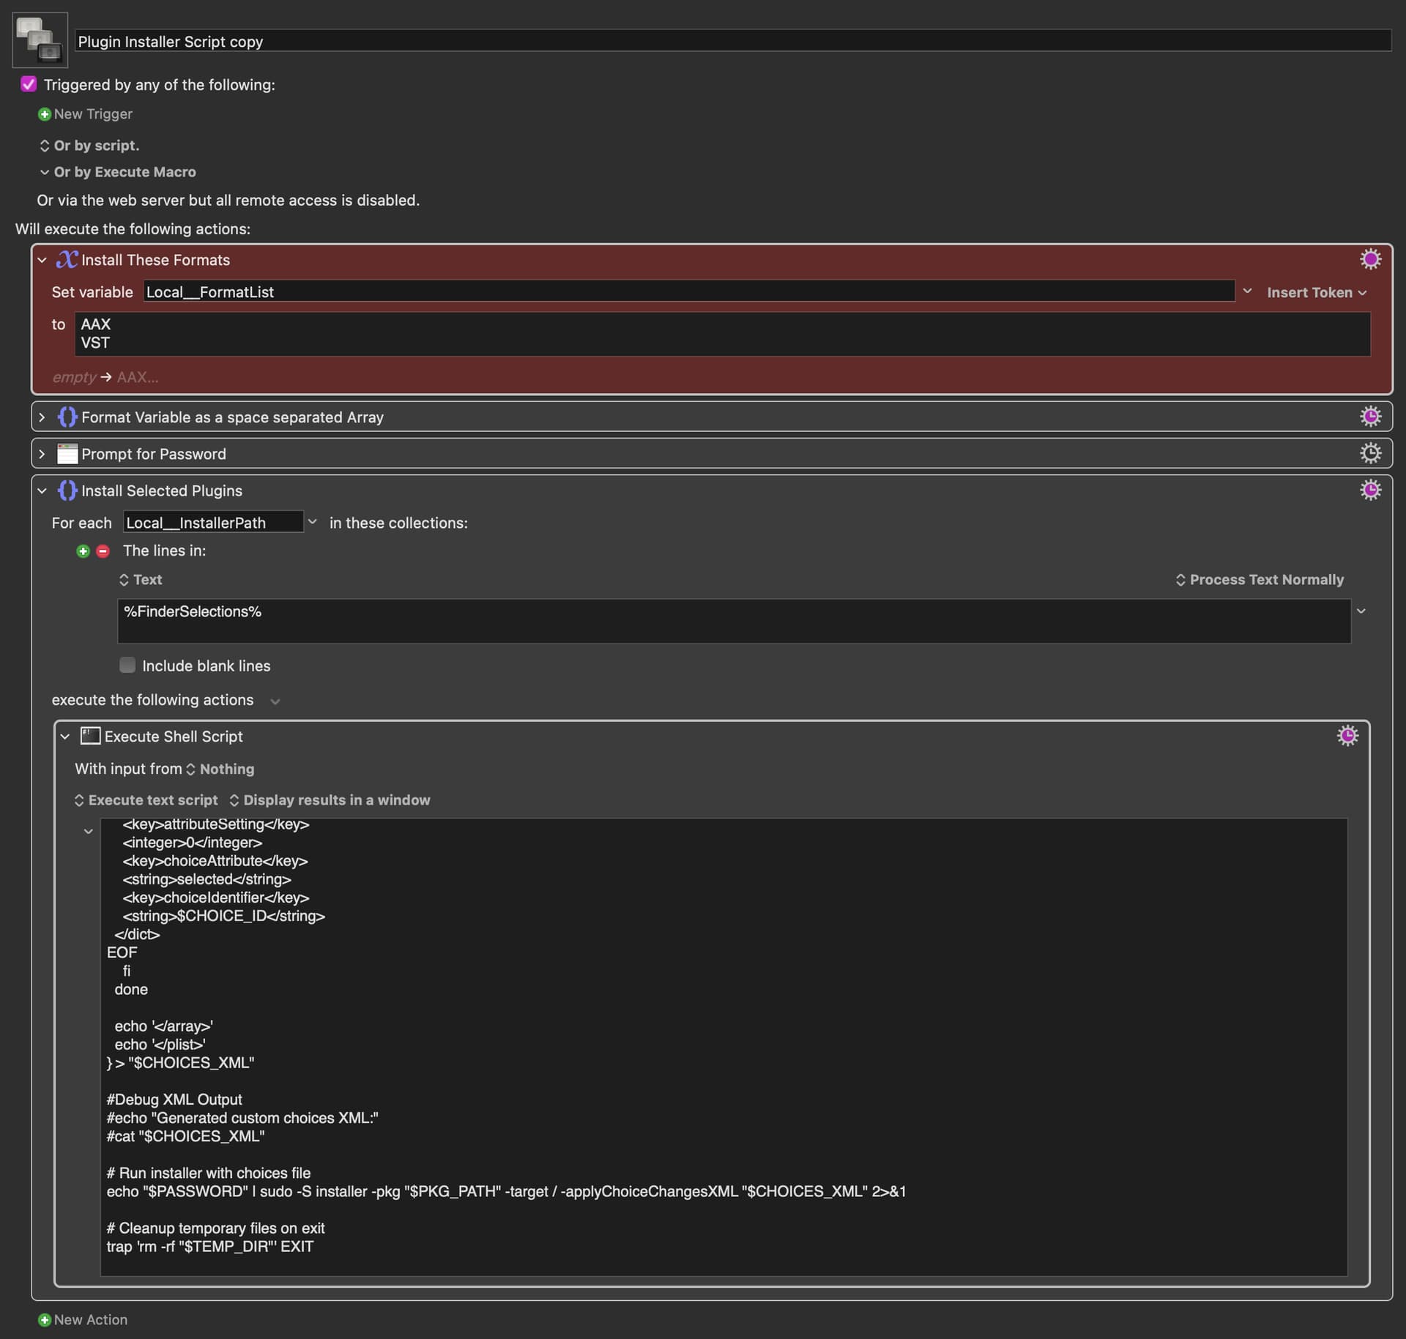Edit the macro name field
This screenshot has width=1406, height=1339.
click(732, 41)
